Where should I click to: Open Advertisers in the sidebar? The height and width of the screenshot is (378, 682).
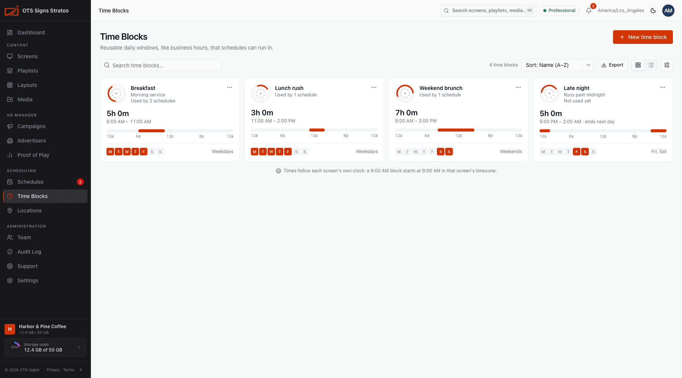[45, 141]
